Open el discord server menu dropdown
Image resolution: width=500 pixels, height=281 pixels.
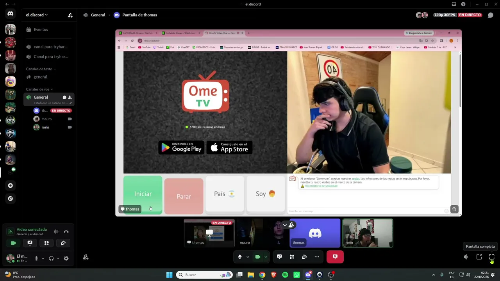tap(37, 15)
